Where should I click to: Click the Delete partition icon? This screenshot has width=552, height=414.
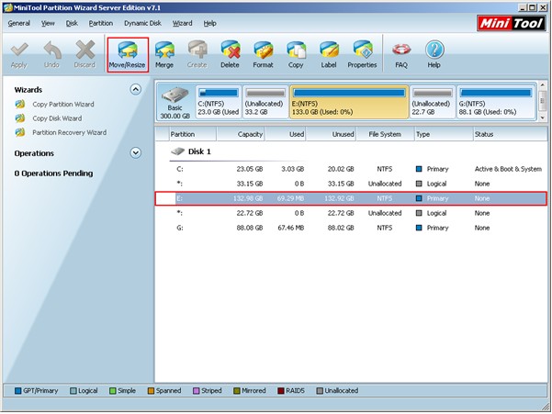click(231, 50)
